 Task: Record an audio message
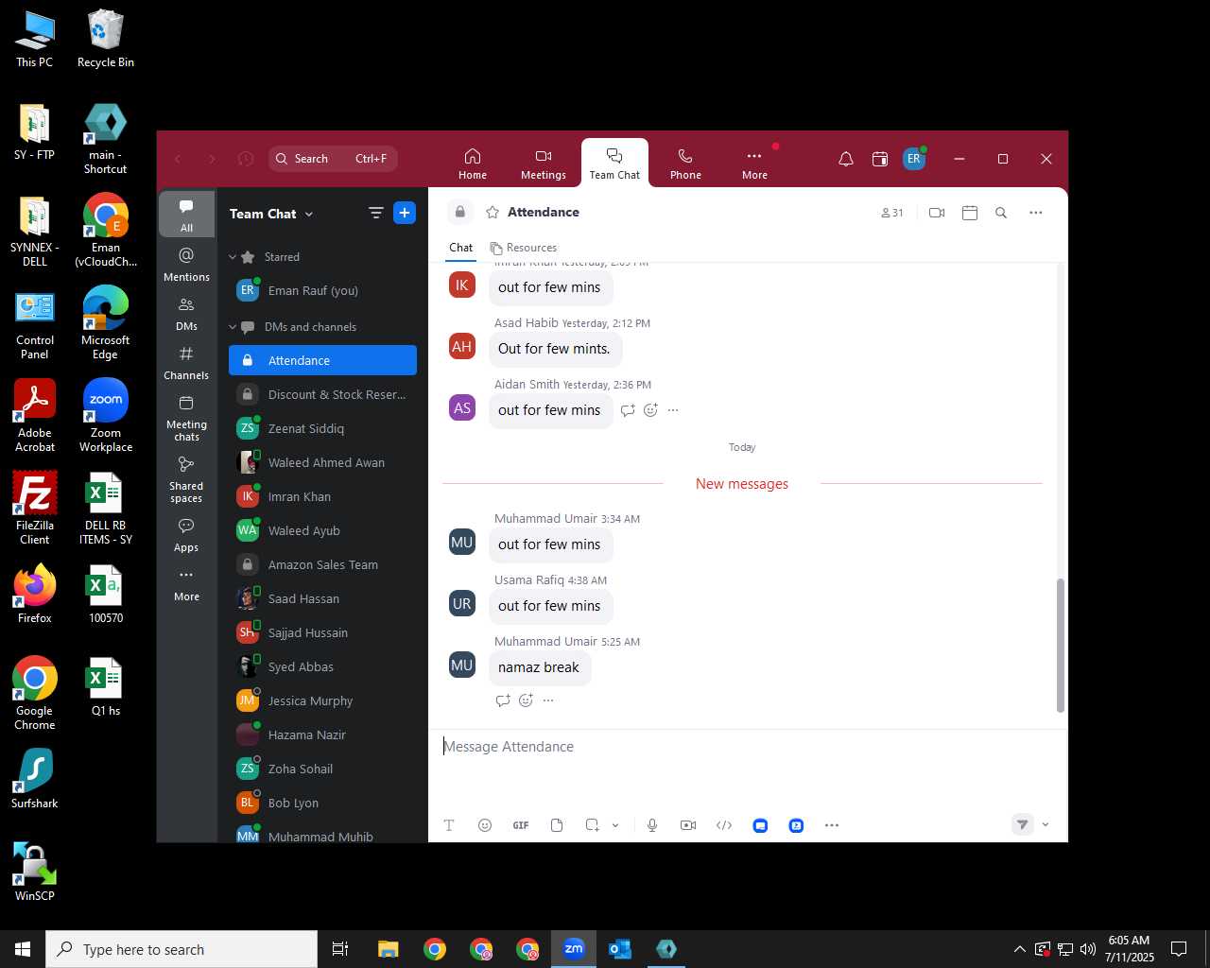coord(652,825)
